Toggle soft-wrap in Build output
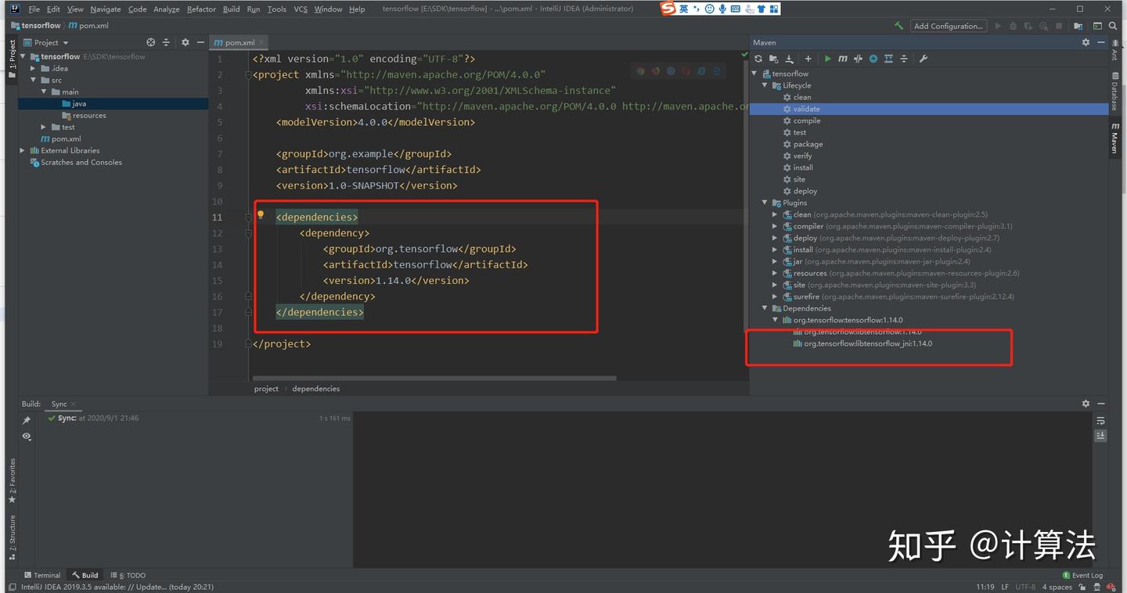Viewport: 1127px width, 593px height. [1100, 421]
